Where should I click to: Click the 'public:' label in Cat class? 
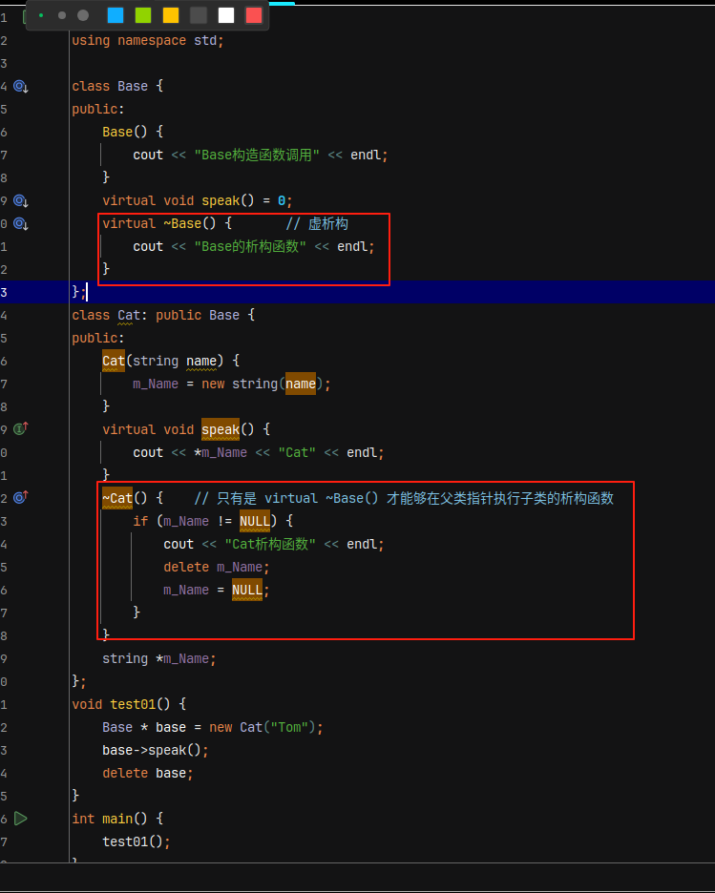(98, 339)
